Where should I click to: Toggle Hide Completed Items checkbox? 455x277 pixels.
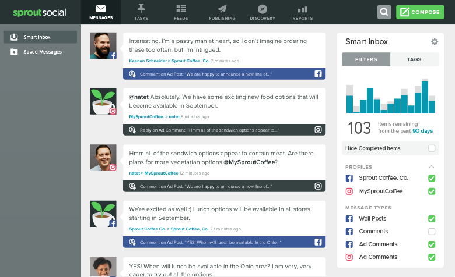[x=432, y=148]
